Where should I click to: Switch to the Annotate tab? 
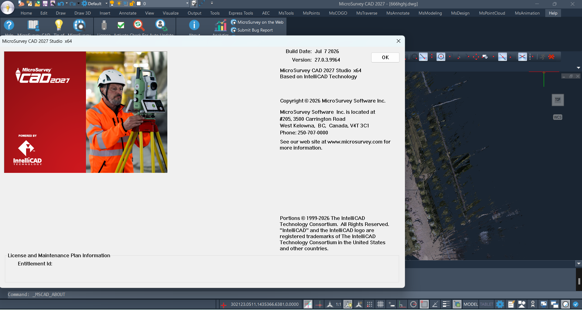128,13
